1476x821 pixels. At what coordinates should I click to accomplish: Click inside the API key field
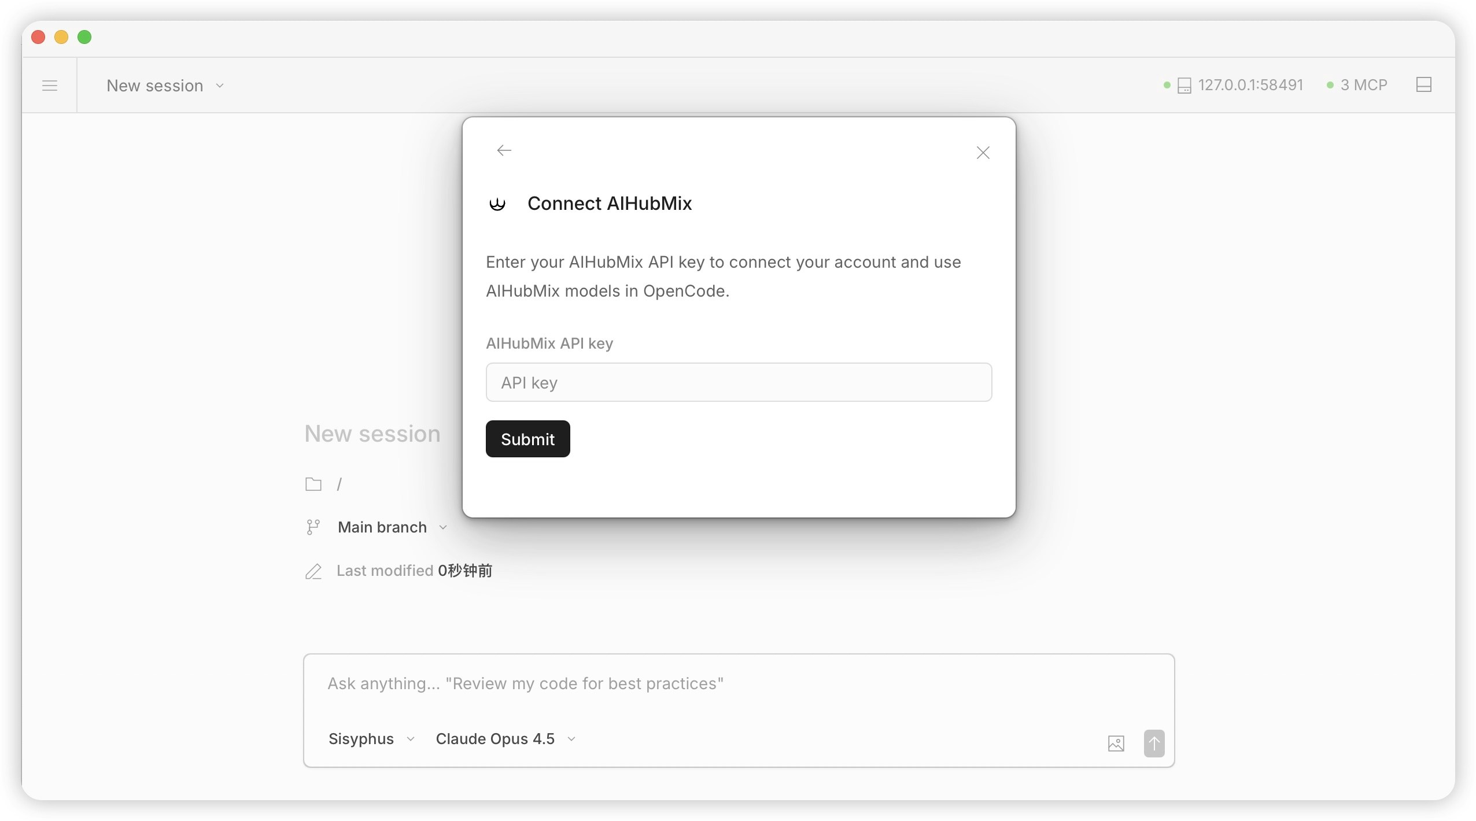click(739, 382)
